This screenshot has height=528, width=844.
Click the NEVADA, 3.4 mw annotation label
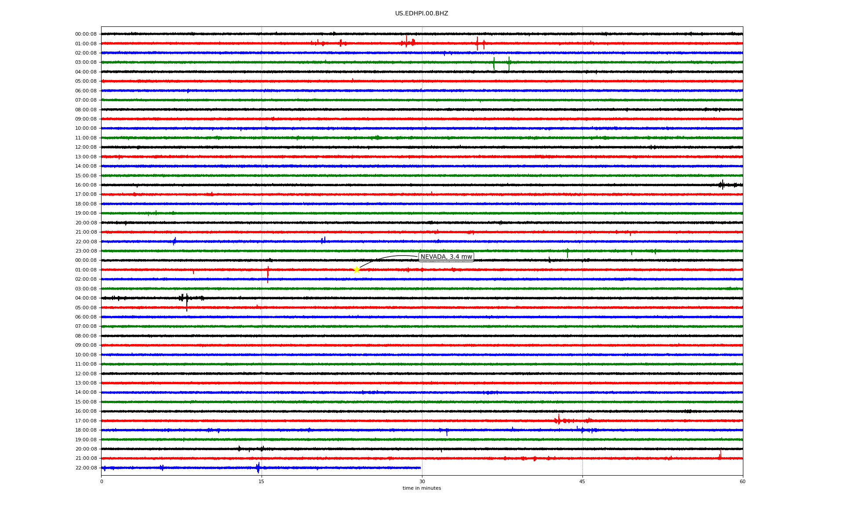pyautogui.click(x=446, y=257)
